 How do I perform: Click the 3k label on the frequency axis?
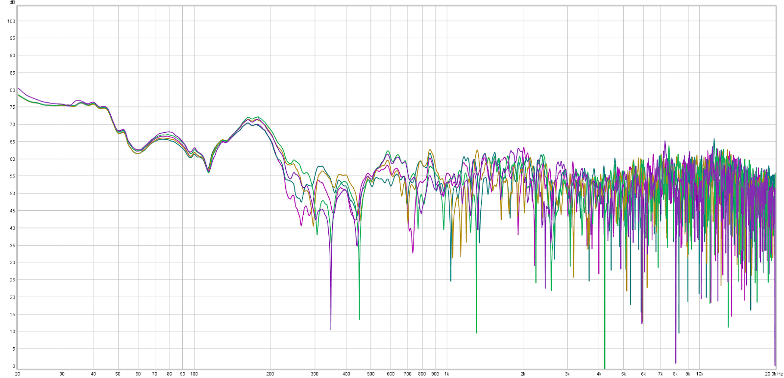pyautogui.click(x=567, y=374)
